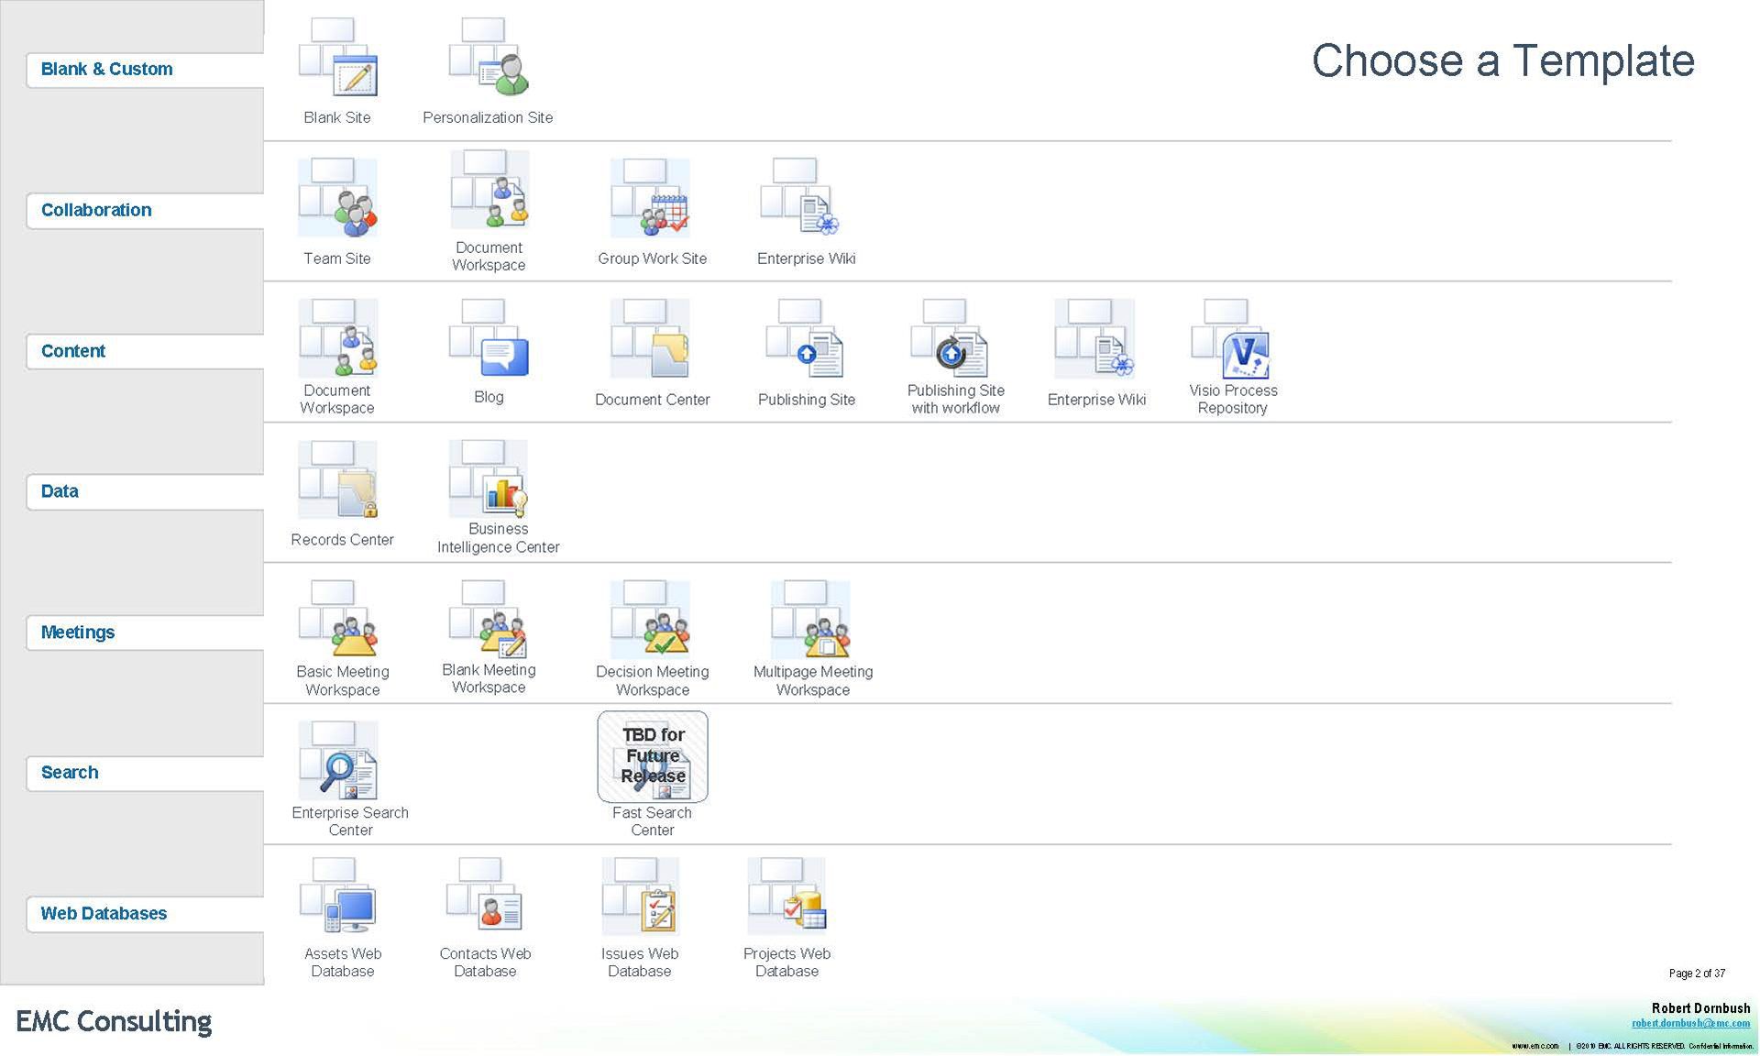Click the Decision Meeting Workspace icon
This screenshot has width=1760, height=1056.
[x=651, y=620]
